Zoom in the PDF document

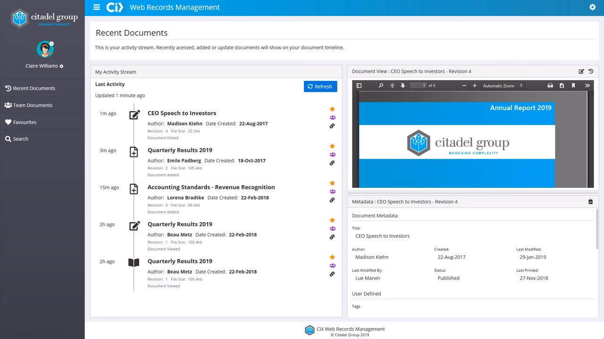[475, 86]
